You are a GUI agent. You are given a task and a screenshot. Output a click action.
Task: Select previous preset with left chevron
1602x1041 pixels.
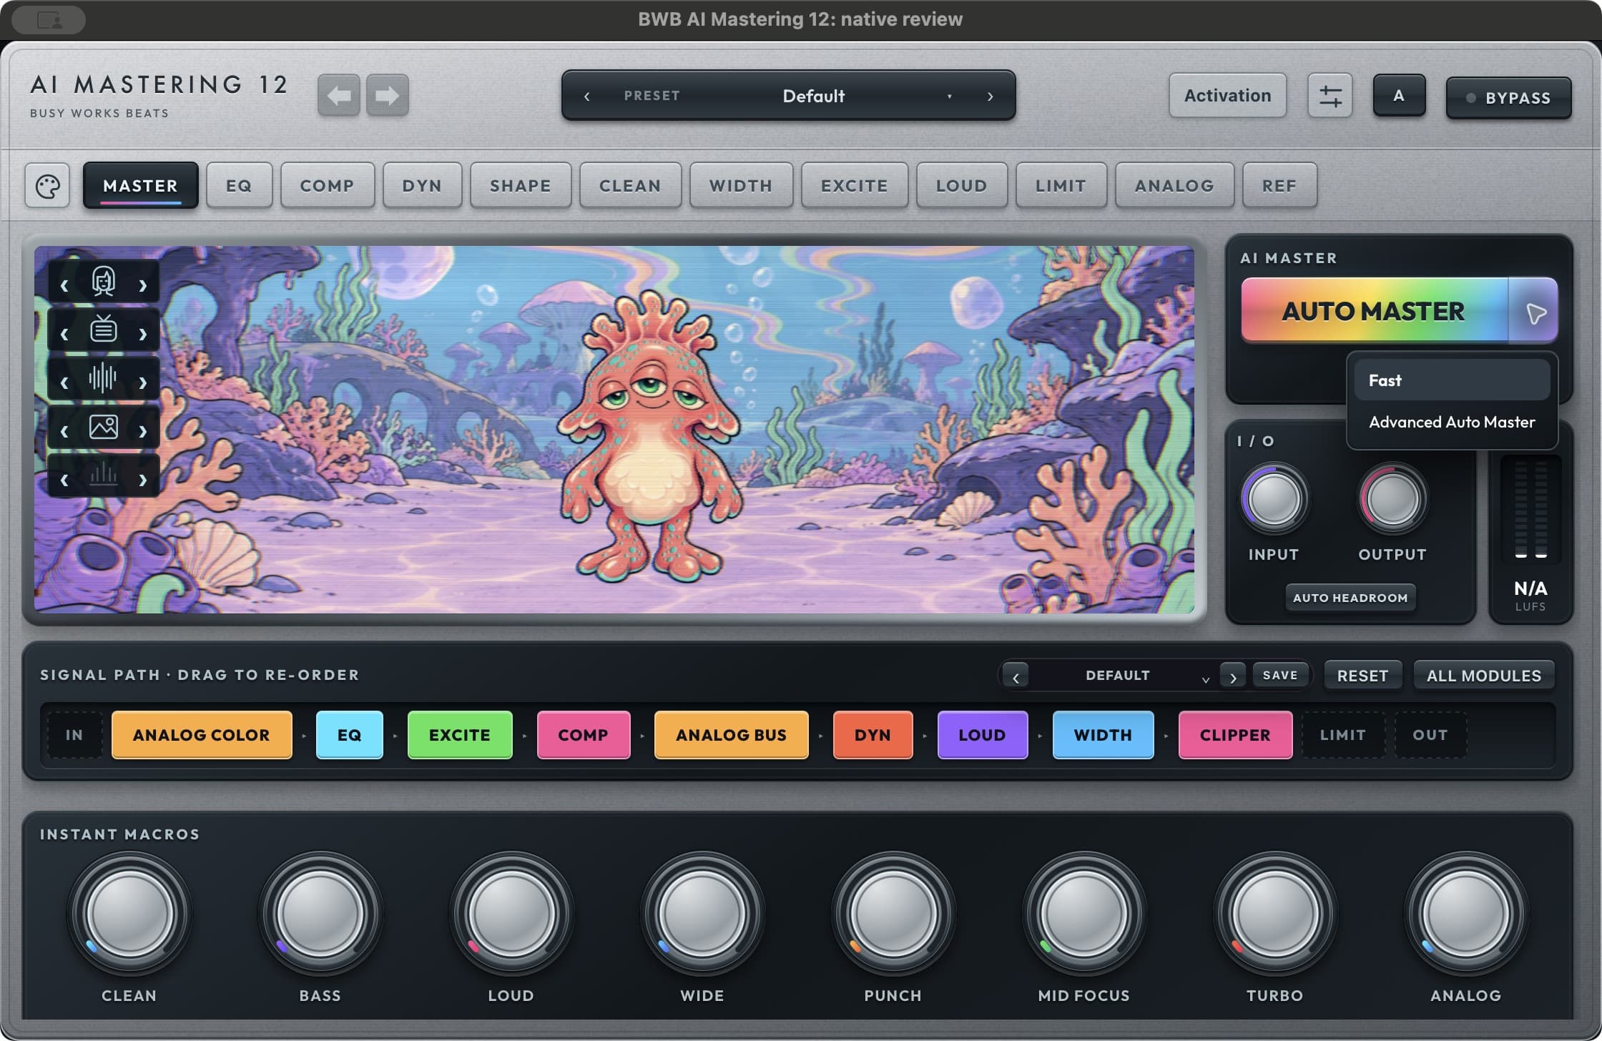click(x=587, y=96)
